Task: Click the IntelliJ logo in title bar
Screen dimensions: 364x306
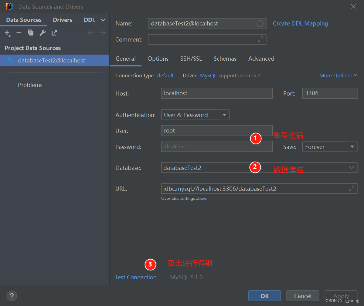Action: pyautogui.click(x=9, y=6)
